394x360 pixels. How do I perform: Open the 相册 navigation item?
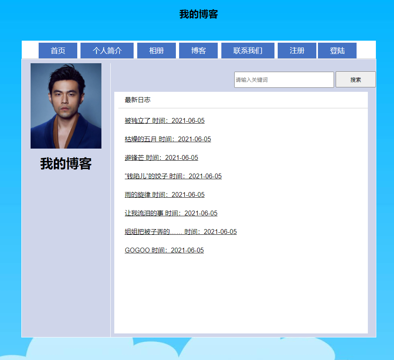(x=156, y=50)
